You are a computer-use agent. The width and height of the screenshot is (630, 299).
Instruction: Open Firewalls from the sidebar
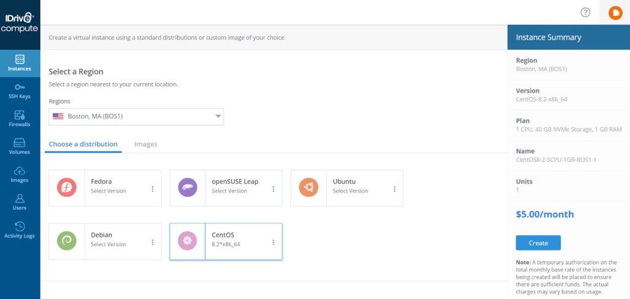(x=20, y=119)
